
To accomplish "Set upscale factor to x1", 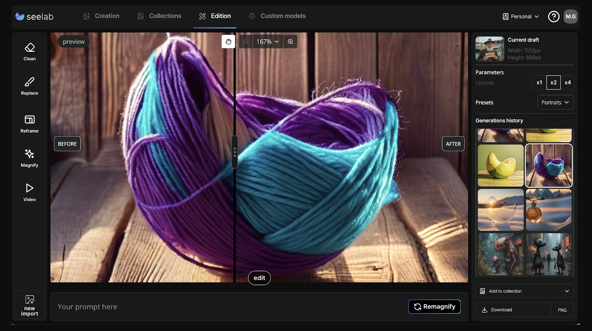I will tap(539, 83).
